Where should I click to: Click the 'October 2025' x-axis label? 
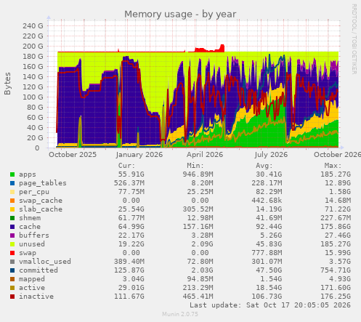73,155
